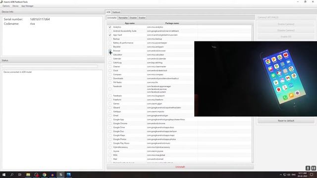317x178 pixels.
Task: Click the Mail app name
Action: [x=115, y=159]
